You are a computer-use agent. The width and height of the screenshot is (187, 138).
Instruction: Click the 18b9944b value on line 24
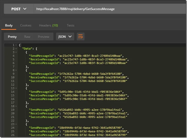point(90,128)
